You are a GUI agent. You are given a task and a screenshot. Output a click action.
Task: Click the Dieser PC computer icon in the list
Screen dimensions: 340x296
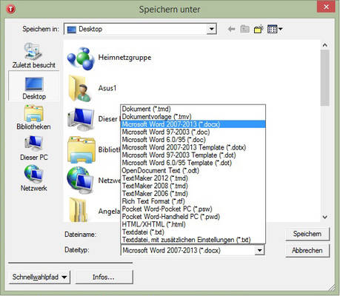tap(81, 119)
